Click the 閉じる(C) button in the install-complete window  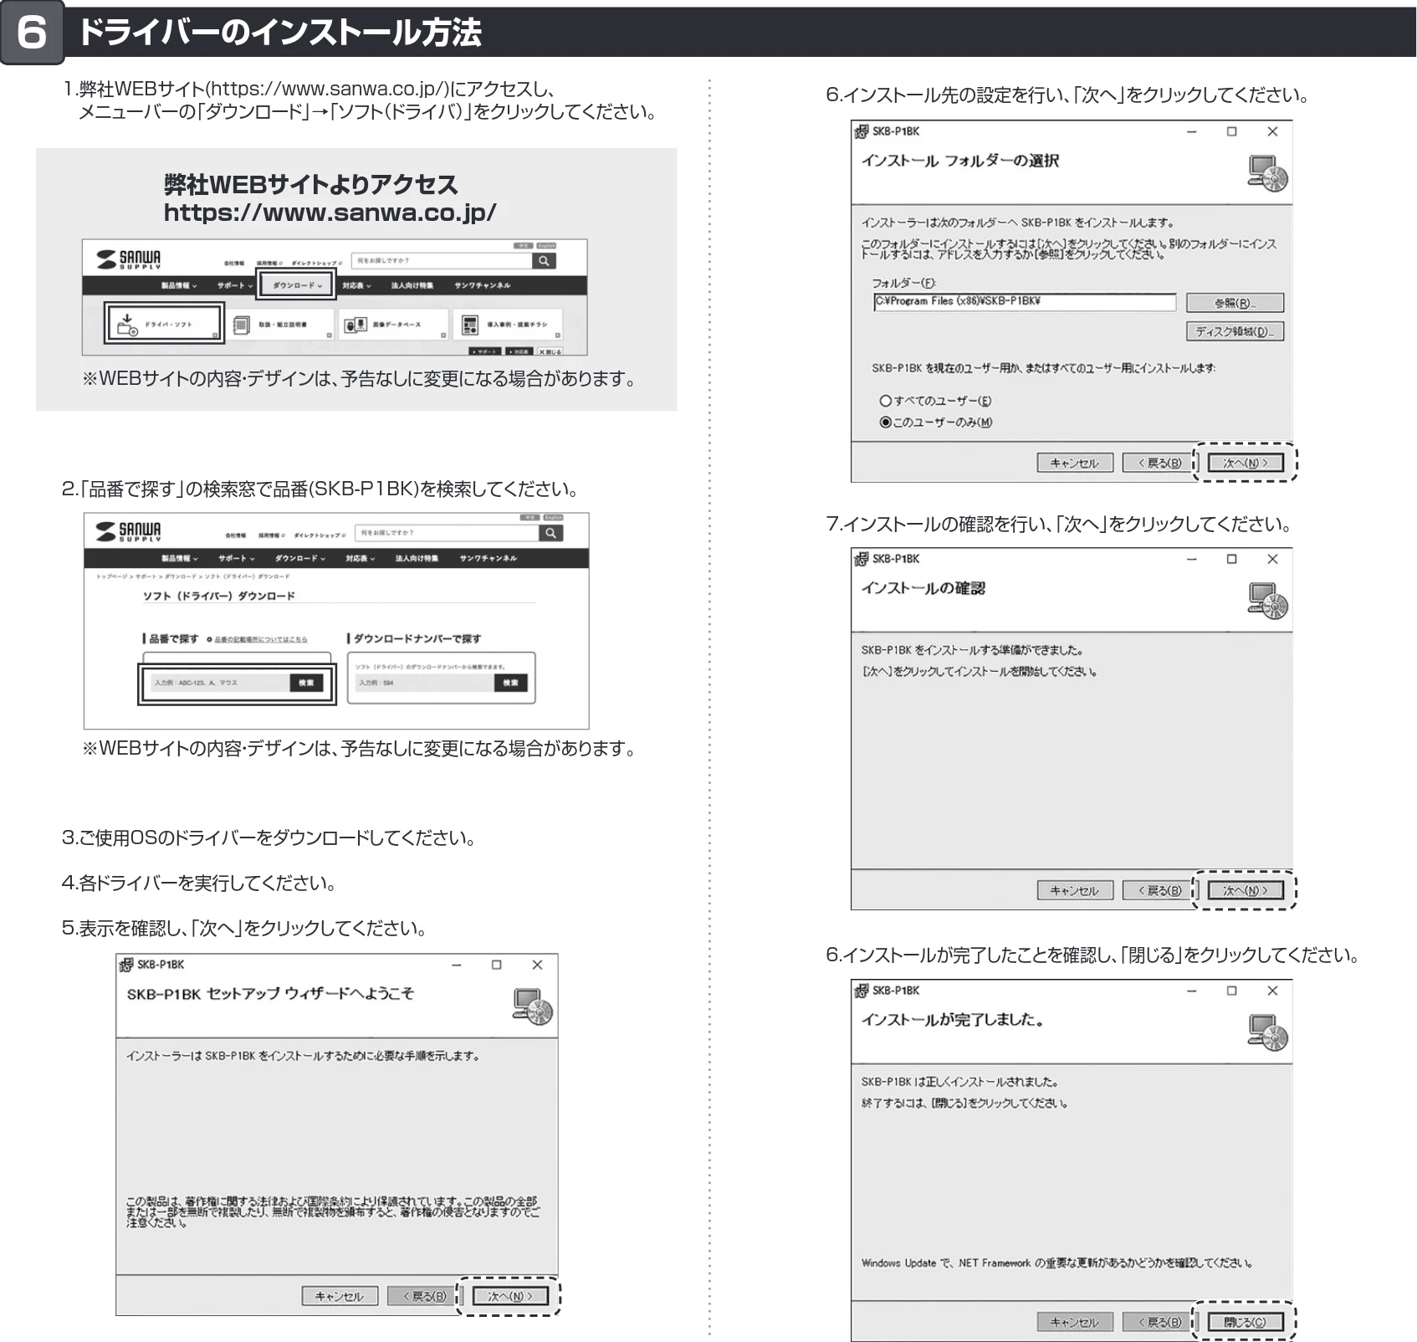[x=1245, y=1322]
